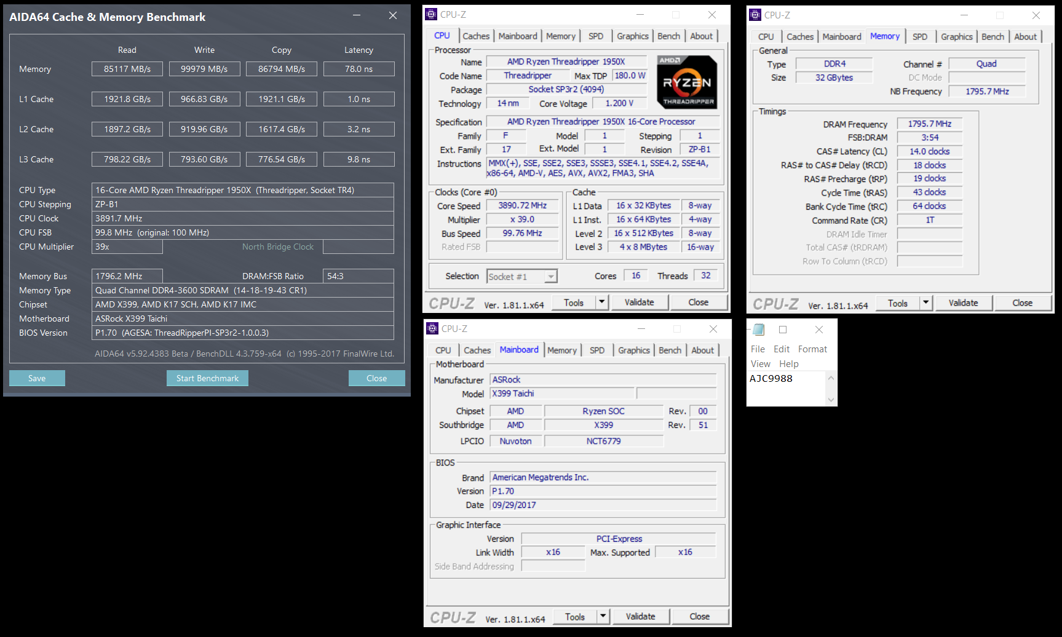Click the DRAM:FSB Ratio value 54:3
Screen dimensions: 1062x637
[x=359, y=276]
